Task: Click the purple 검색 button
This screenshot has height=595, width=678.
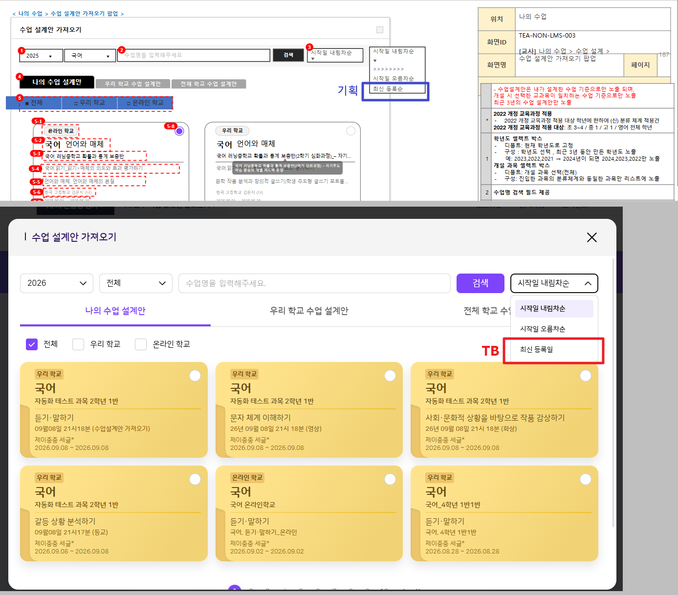Action: pos(481,283)
